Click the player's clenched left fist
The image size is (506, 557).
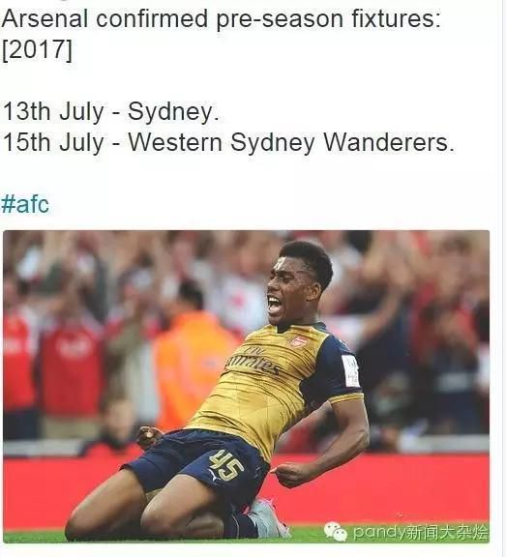click(x=149, y=435)
